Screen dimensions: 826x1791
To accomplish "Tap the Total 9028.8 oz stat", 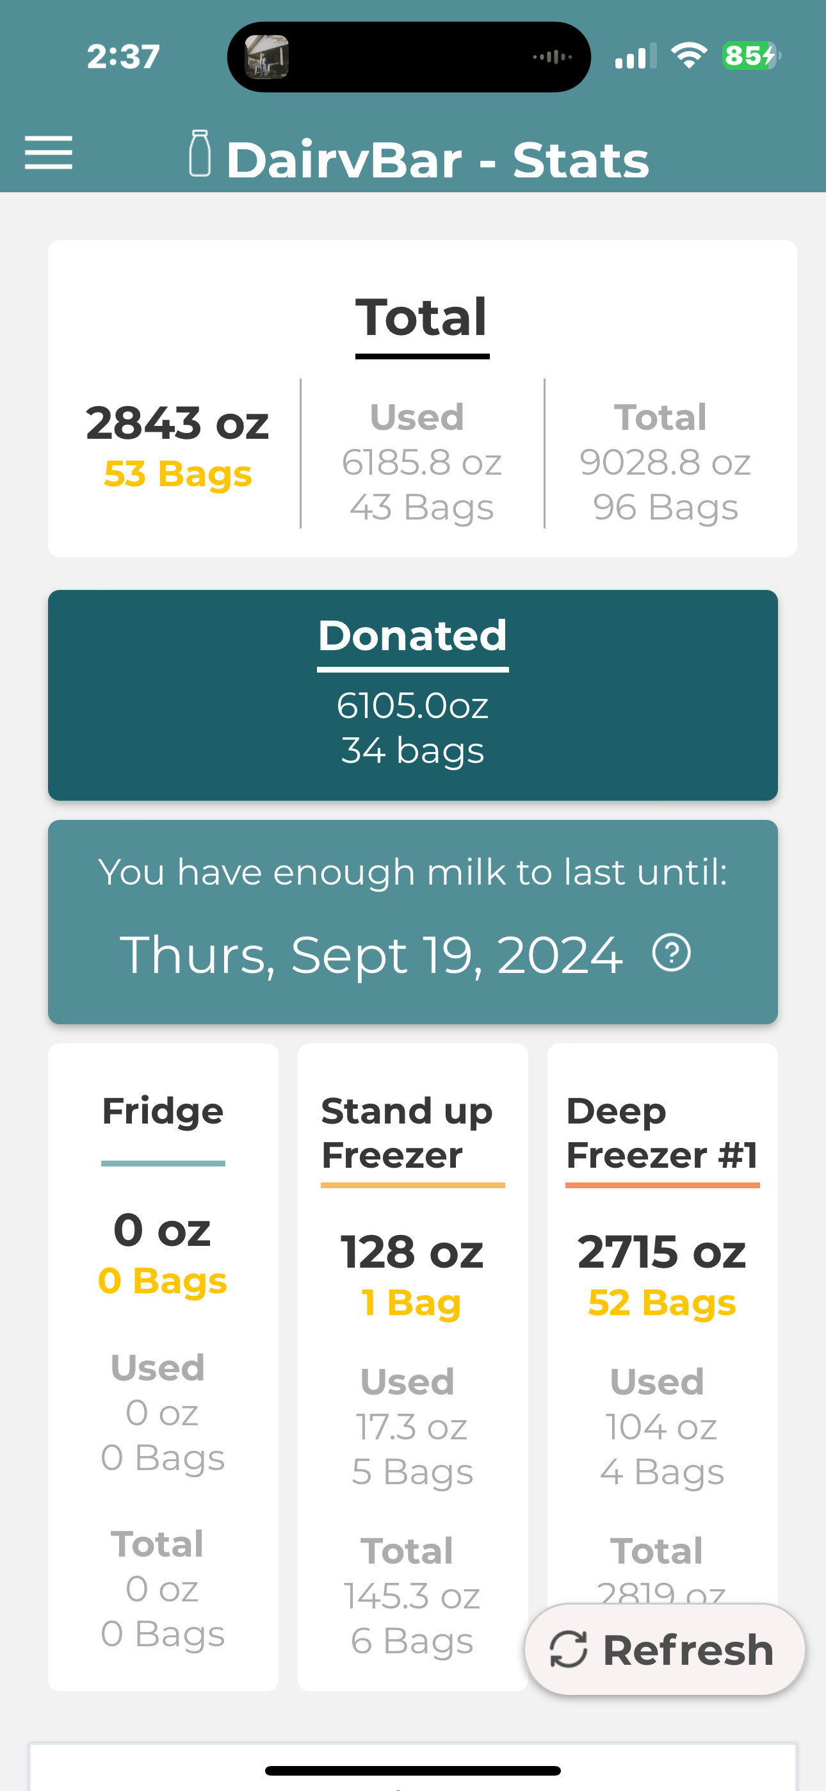I will click(665, 462).
